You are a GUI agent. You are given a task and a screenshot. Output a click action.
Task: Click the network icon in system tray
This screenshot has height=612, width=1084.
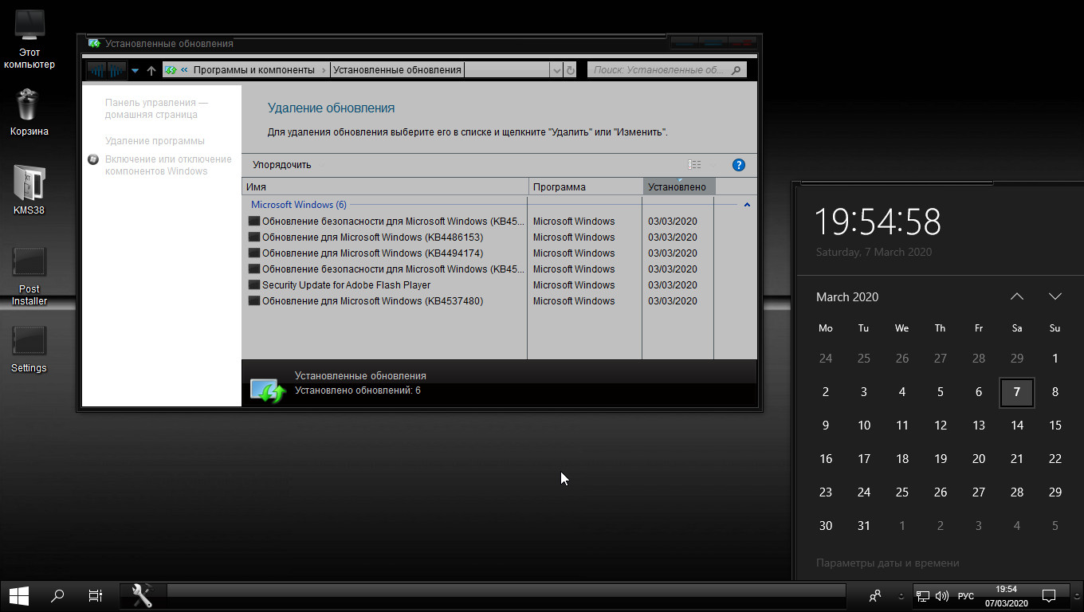pyautogui.click(x=923, y=595)
